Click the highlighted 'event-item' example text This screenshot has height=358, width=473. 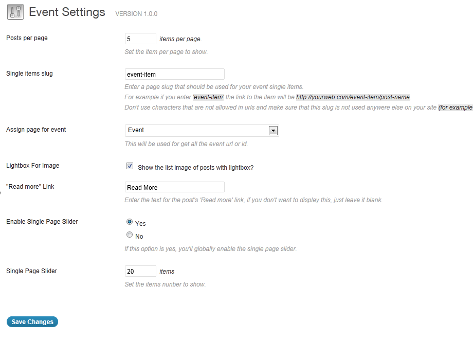tap(208, 97)
